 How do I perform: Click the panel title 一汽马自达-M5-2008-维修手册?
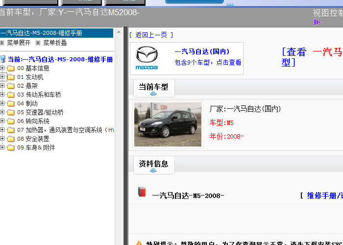[41, 33]
